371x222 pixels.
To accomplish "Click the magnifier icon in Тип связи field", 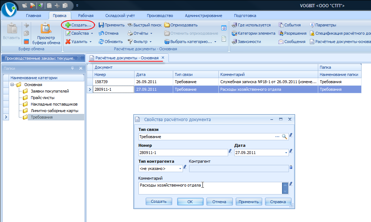I will click(x=285, y=137).
